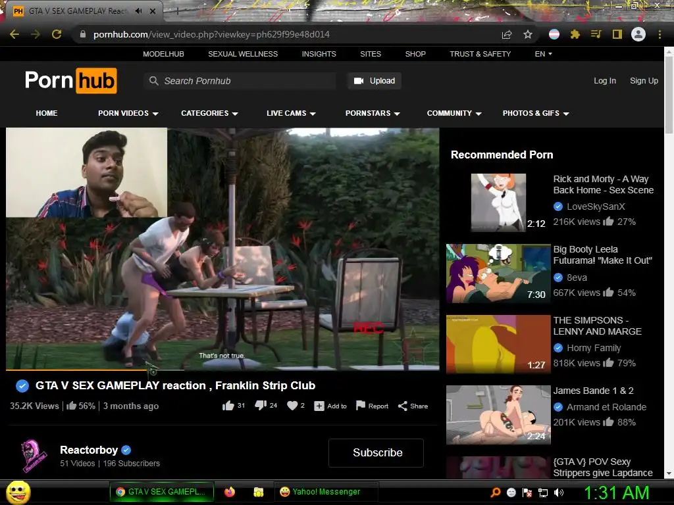Image resolution: width=674 pixels, height=505 pixels.
Task: Click the taskbar search magnifier icon
Action: [495, 492]
